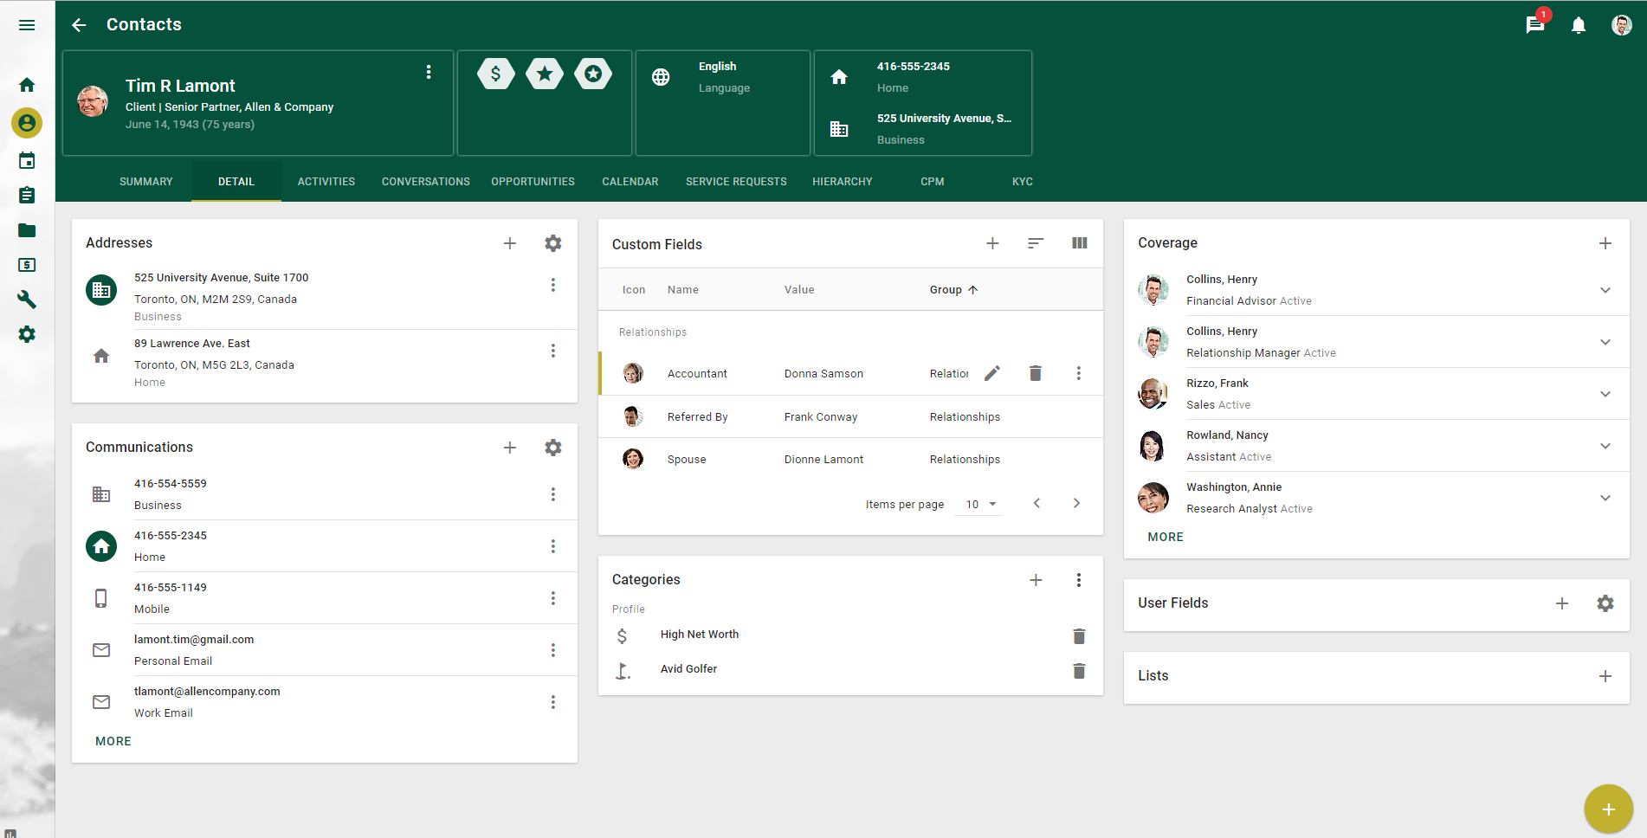Switch to the Activities tab
The image size is (1647, 838).
click(x=326, y=182)
